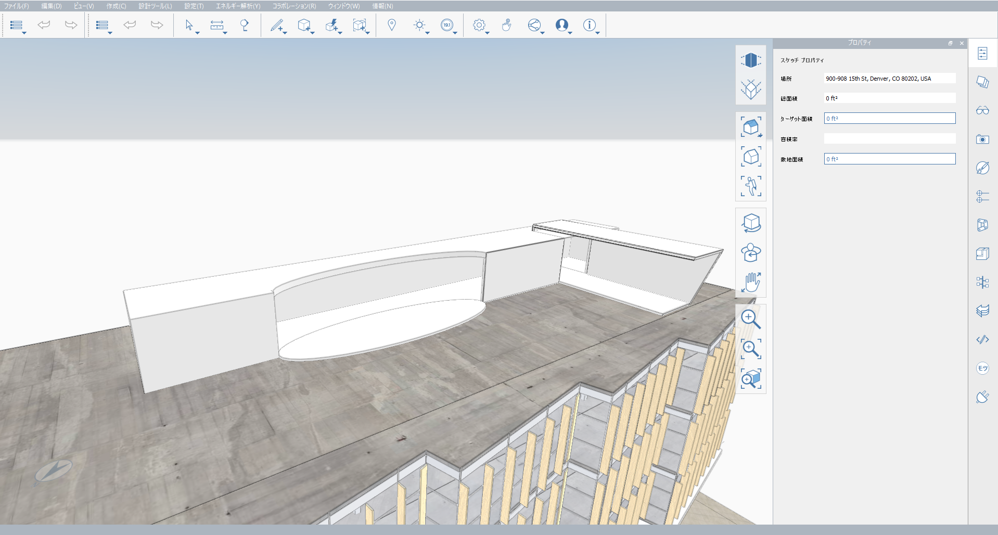Image resolution: width=998 pixels, height=535 pixels.
Task: Select the Orbit navigation tool
Action: coord(751,222)
